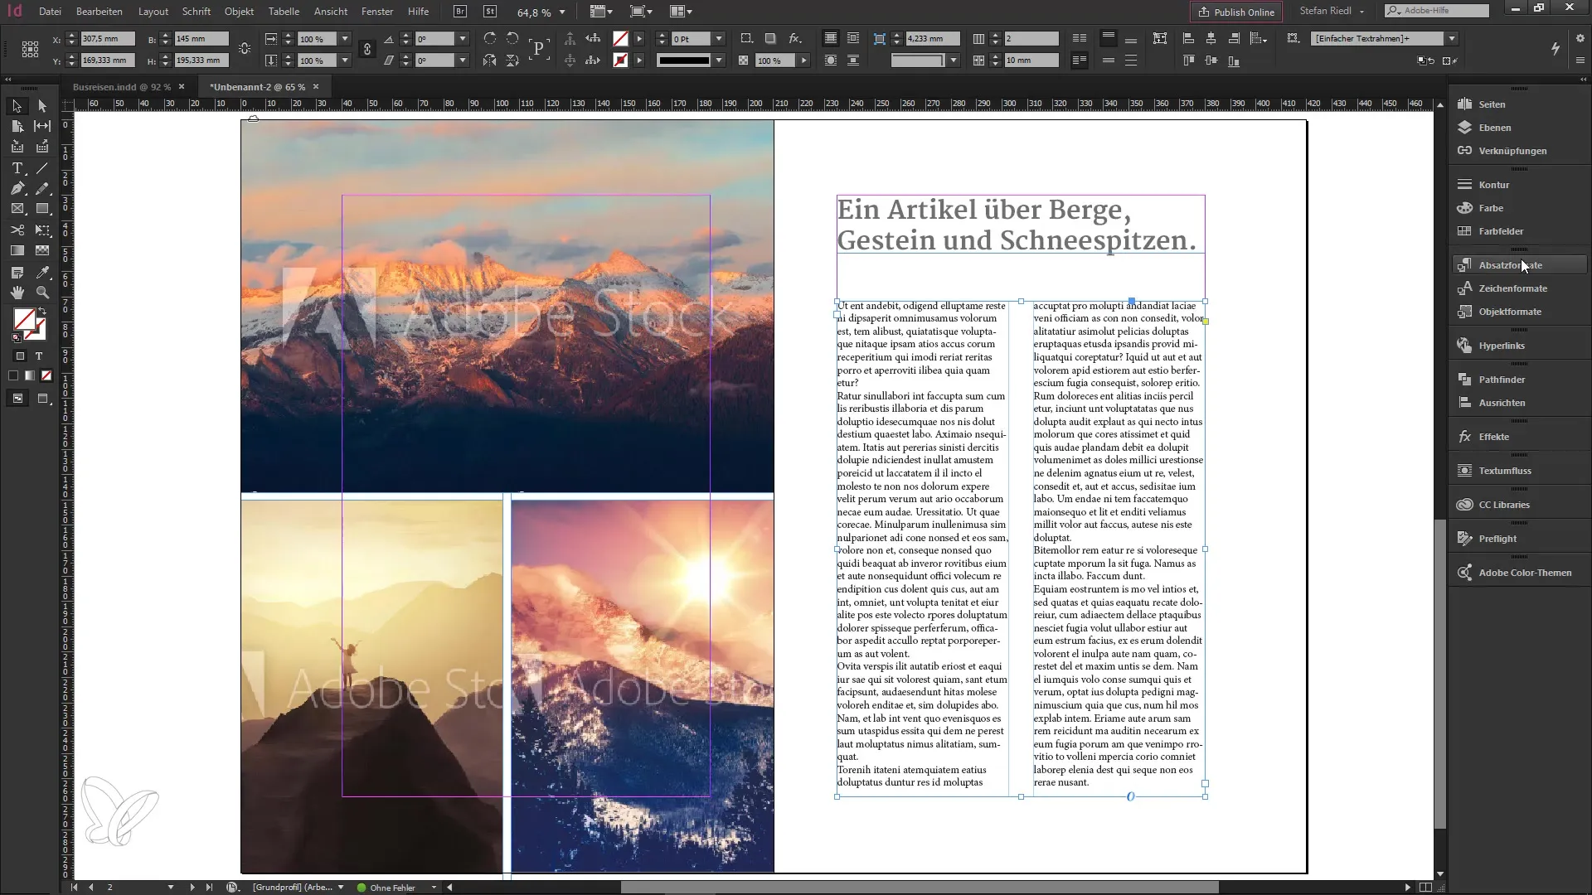Screen dimensions: 1592x895
Task: Expand the object style dropdown Einfacher Textrahmen
Action: point(1452,39)
